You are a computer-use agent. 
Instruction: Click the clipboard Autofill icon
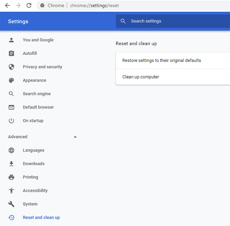click(x=11, y=53)
